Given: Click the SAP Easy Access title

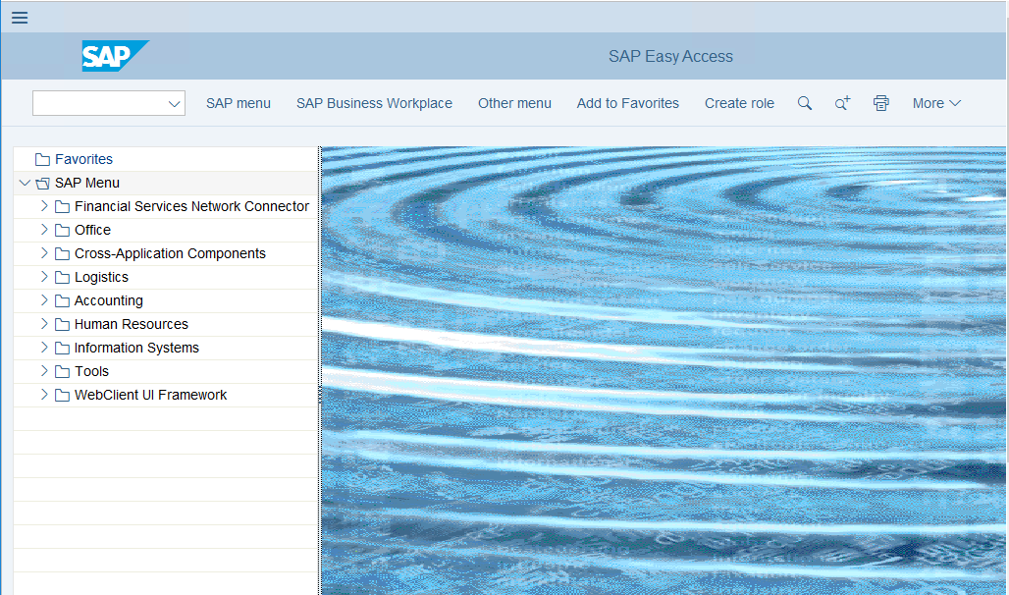Looking at the screenshot, I should pyautogui.click(x=670, y=57).
